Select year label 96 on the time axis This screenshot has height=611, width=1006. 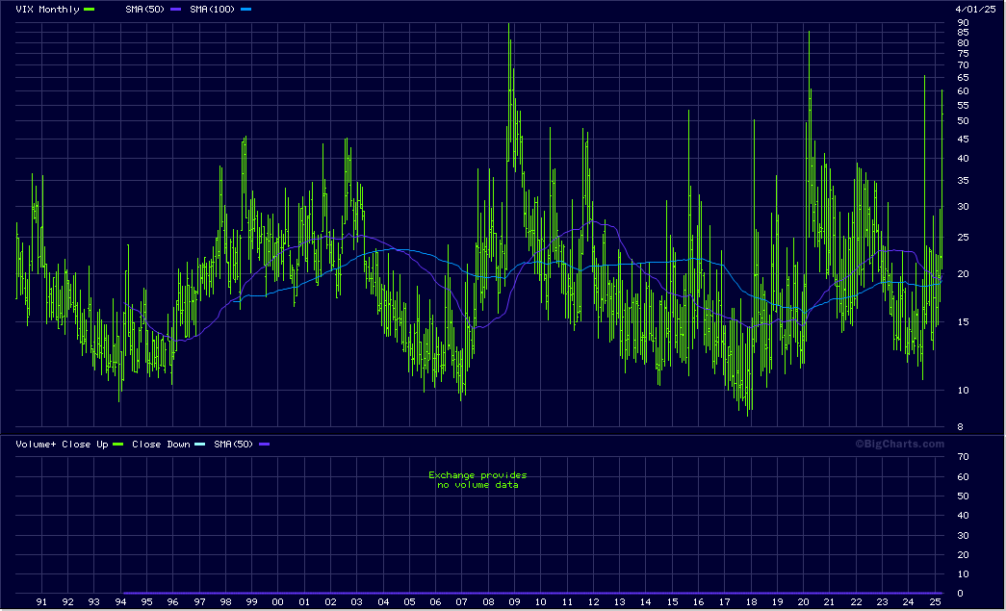[173, 601]
